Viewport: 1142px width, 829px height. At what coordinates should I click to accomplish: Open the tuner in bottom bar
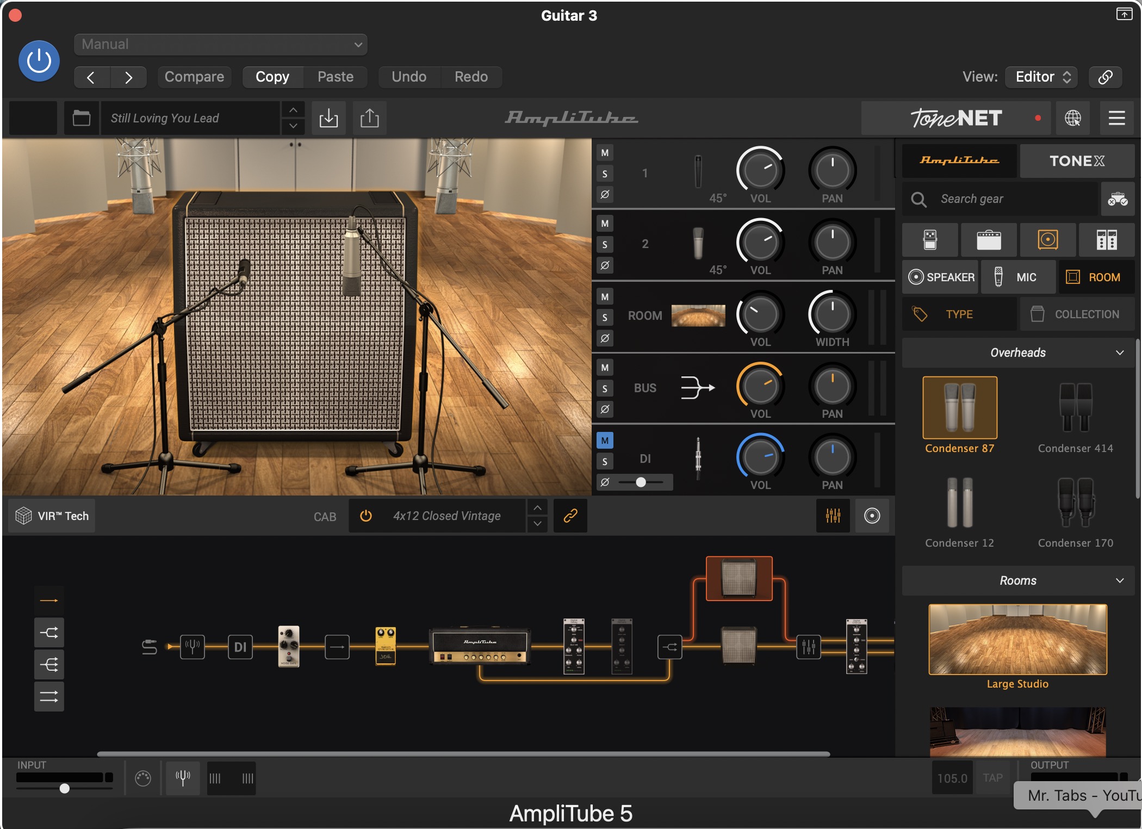pyautogui.click(x=183, y=778)
